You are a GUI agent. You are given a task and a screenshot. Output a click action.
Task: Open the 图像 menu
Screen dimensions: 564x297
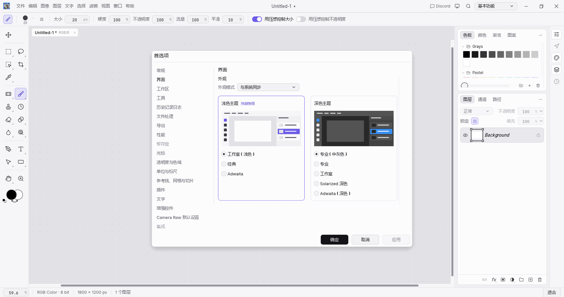pos(45,6)
